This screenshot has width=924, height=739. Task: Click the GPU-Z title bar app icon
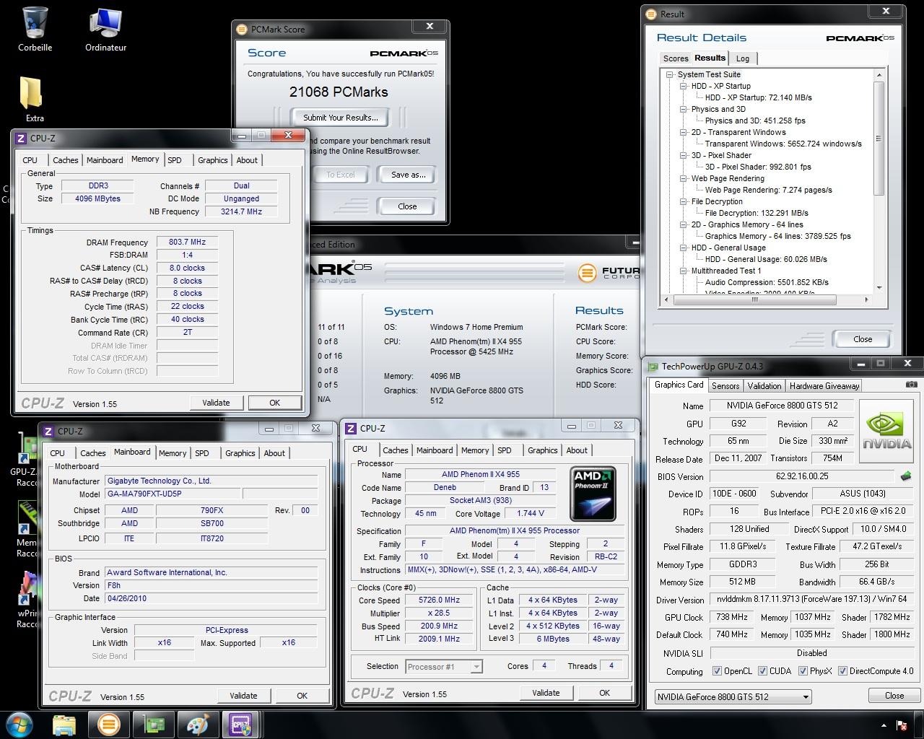coord(653,367)
